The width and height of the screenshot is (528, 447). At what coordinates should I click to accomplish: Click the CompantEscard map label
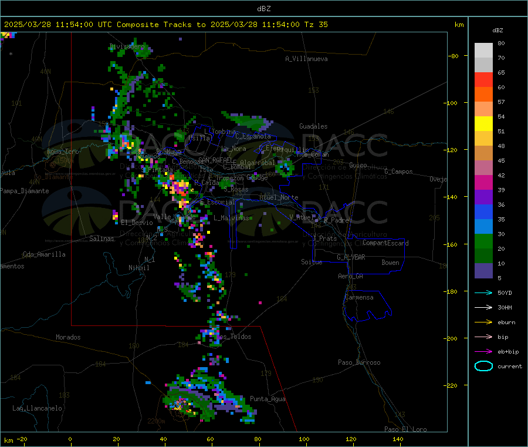385,243
